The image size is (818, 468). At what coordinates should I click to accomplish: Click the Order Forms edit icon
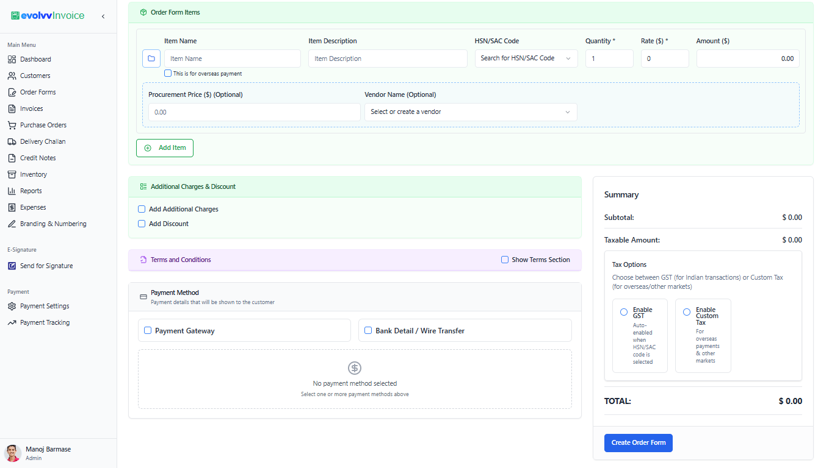point(12,92)
